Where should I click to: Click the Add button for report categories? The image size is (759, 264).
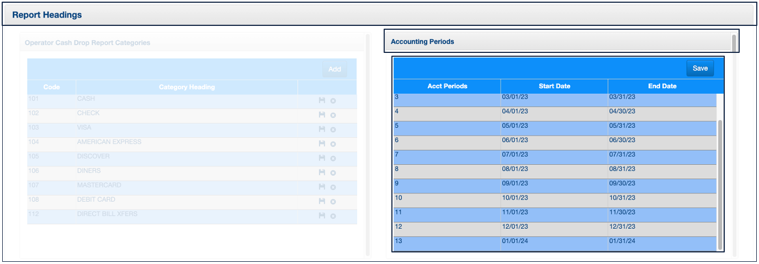(335, 69)
